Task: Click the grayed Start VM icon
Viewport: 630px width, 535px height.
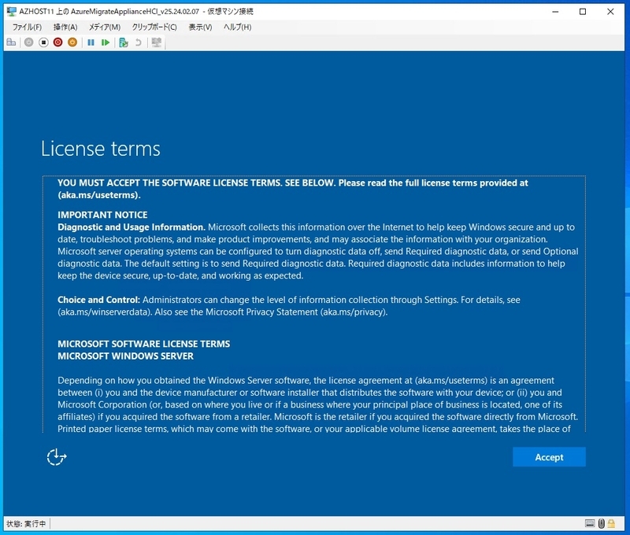Action: 28,42
